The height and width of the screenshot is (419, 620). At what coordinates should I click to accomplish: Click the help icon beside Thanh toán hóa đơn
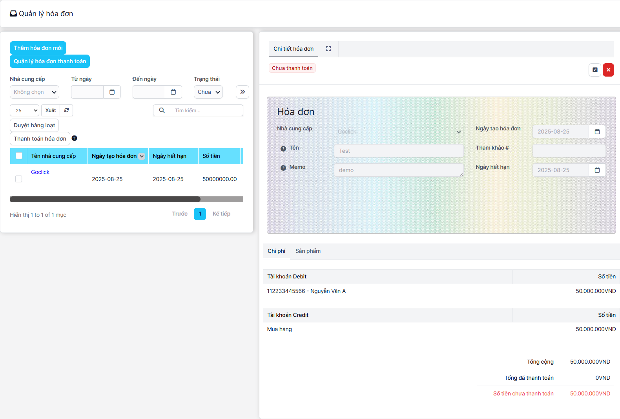[x=75, y=138]
